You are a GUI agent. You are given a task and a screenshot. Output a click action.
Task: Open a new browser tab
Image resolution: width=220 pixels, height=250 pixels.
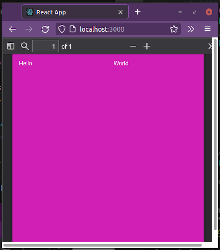point(138,12)
